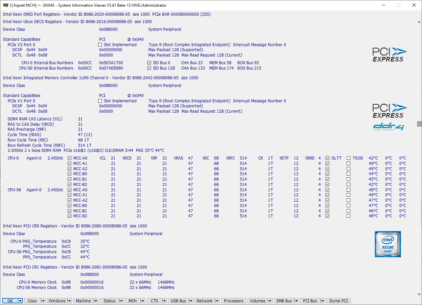Toggle the TSOD checkbox in CPU-0 MCC-A0 row
Image resolution: width=422 pixels, height=305 pixels.
[349, 158]
